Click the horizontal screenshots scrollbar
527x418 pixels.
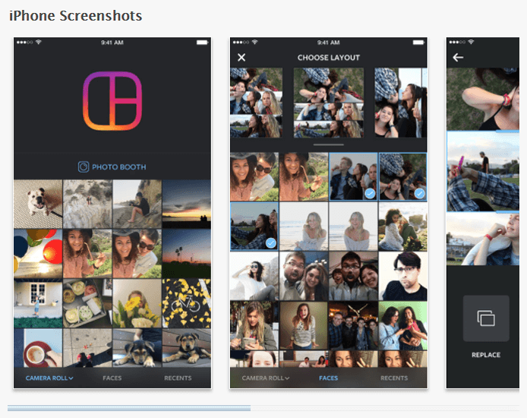pos(129,408)
